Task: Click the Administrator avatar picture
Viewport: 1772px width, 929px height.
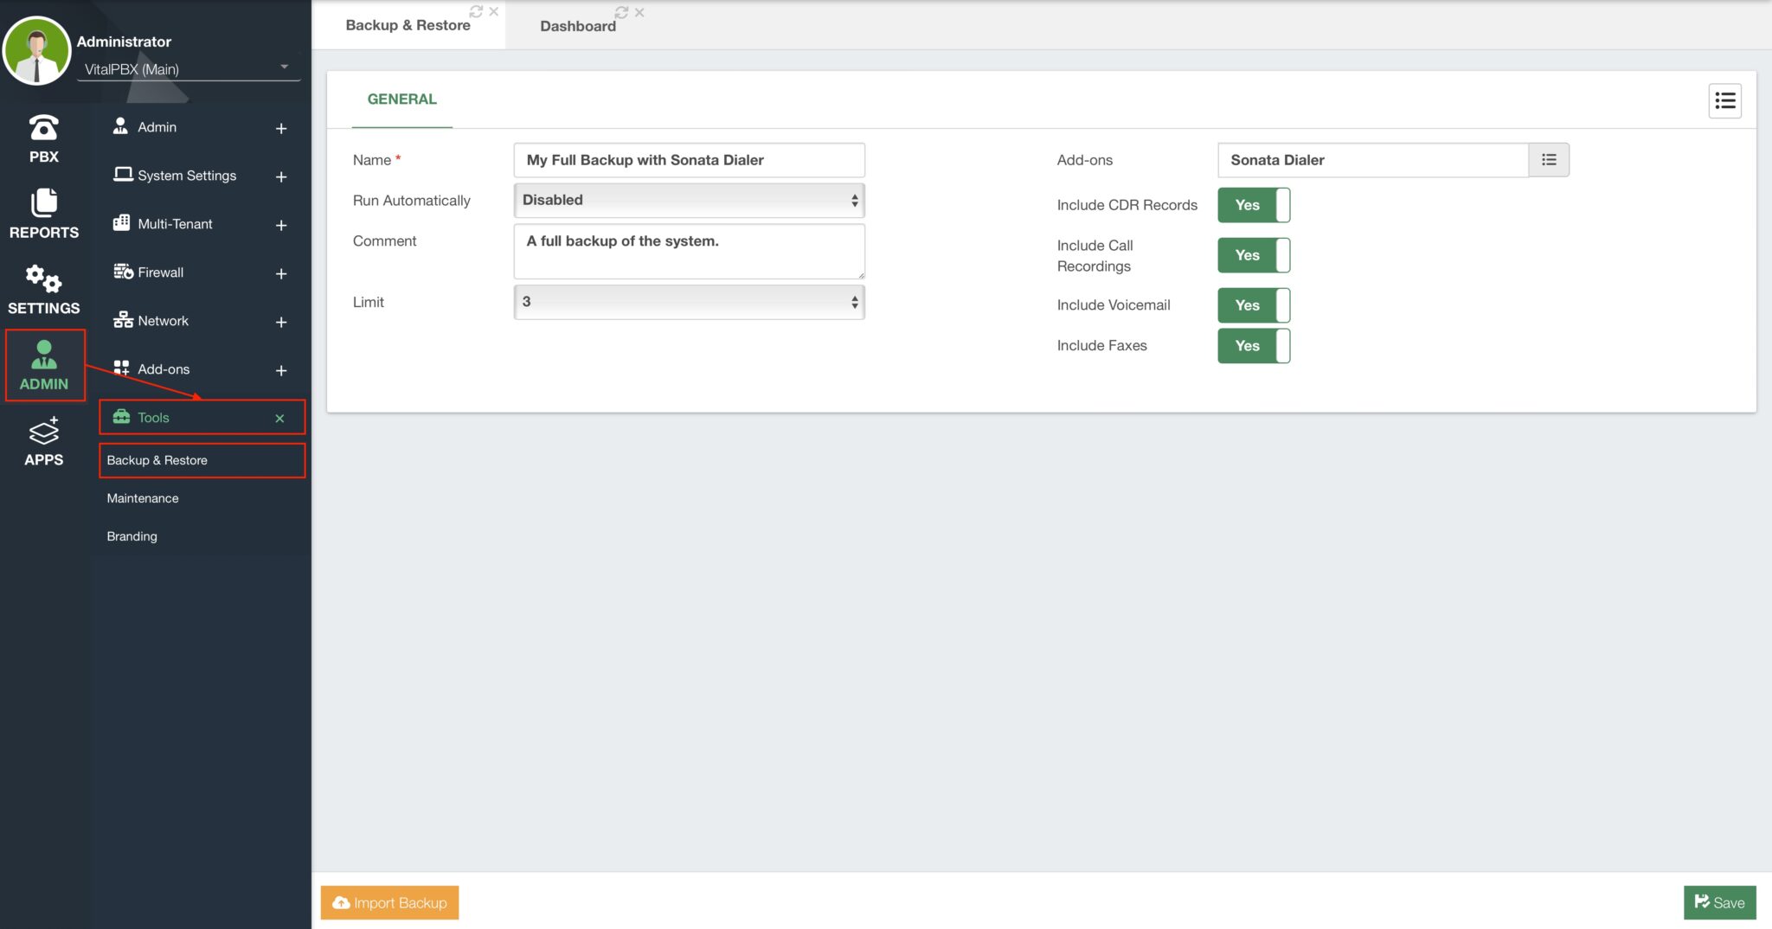Action: [x=36, y=50]
